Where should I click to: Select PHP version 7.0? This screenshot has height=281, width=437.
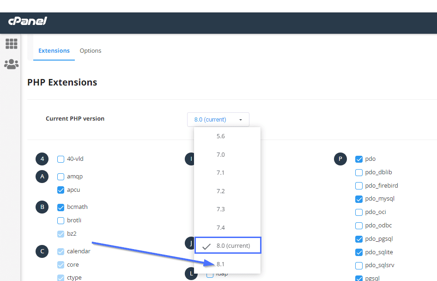coord(227,155)
